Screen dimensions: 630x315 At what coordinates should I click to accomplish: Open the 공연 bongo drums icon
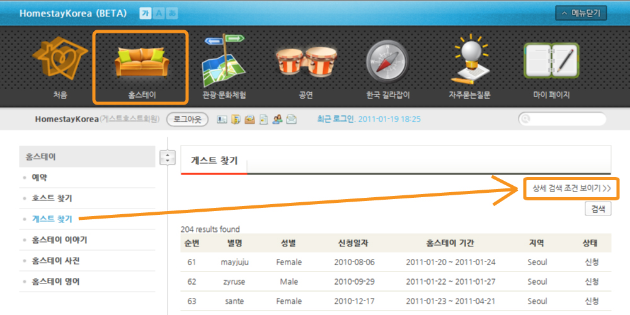pos(306,63)
